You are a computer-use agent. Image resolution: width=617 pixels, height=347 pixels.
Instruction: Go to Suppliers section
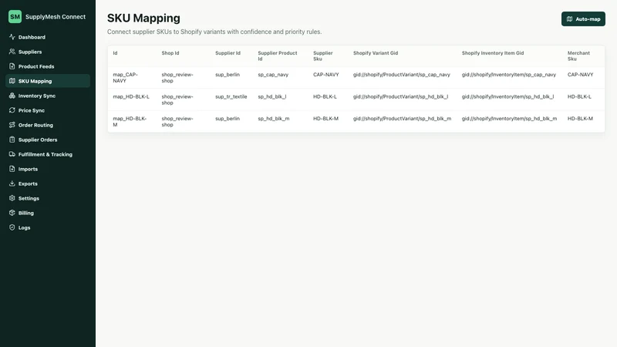coord(48,52)
